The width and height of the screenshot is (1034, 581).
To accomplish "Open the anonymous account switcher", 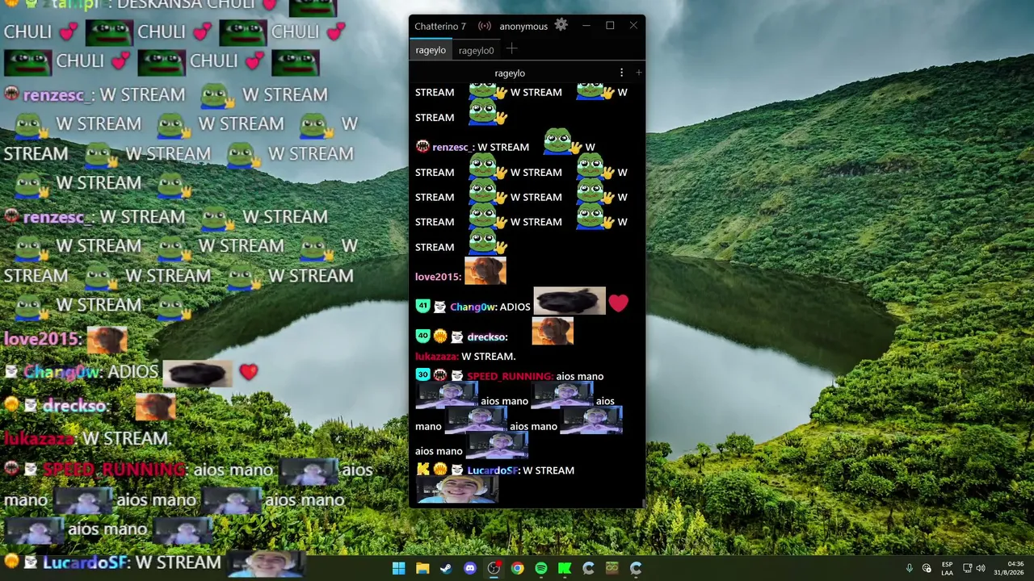I will (523, 26).
